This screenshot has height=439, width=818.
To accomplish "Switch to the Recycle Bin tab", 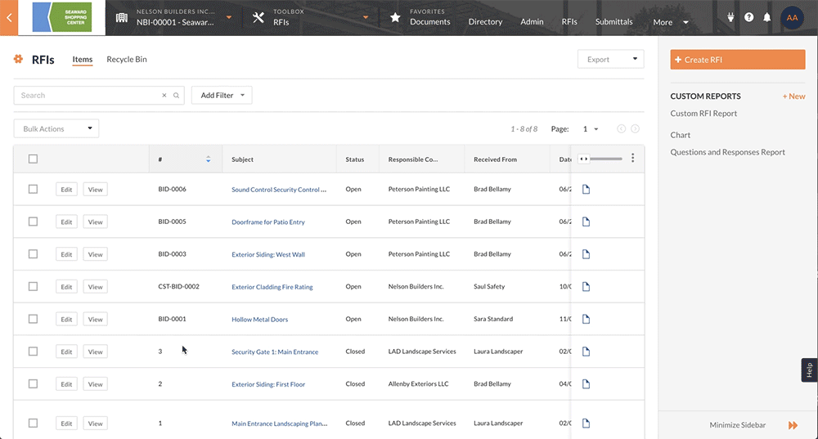I will 127,60.
